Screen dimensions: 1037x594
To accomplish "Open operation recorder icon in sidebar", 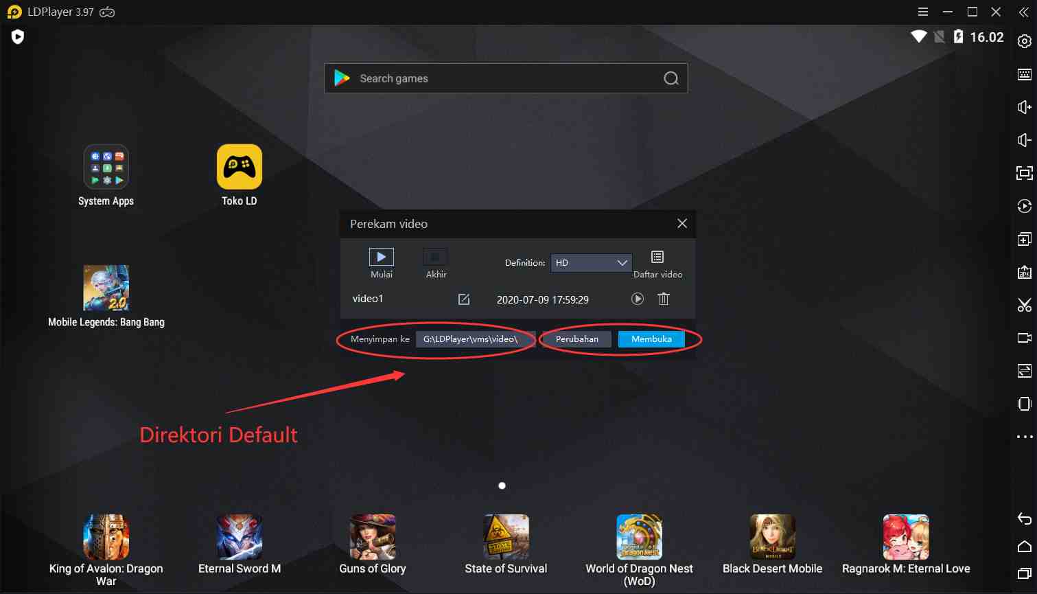I will point(1024,206).
